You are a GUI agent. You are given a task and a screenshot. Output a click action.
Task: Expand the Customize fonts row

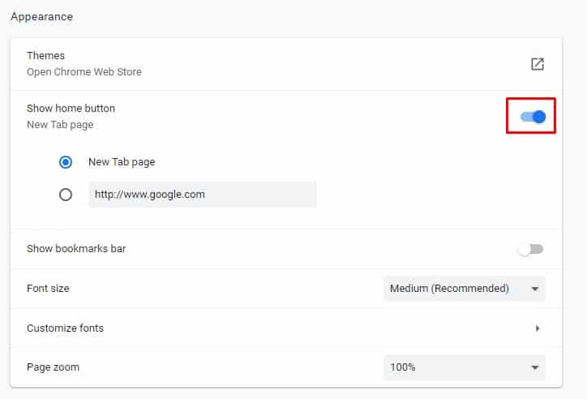(286, 328)
